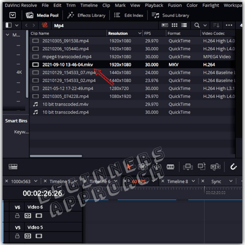This screenshot has height=245, width=245.
Task: Open the Media Pool search
Action: point(196,25)
